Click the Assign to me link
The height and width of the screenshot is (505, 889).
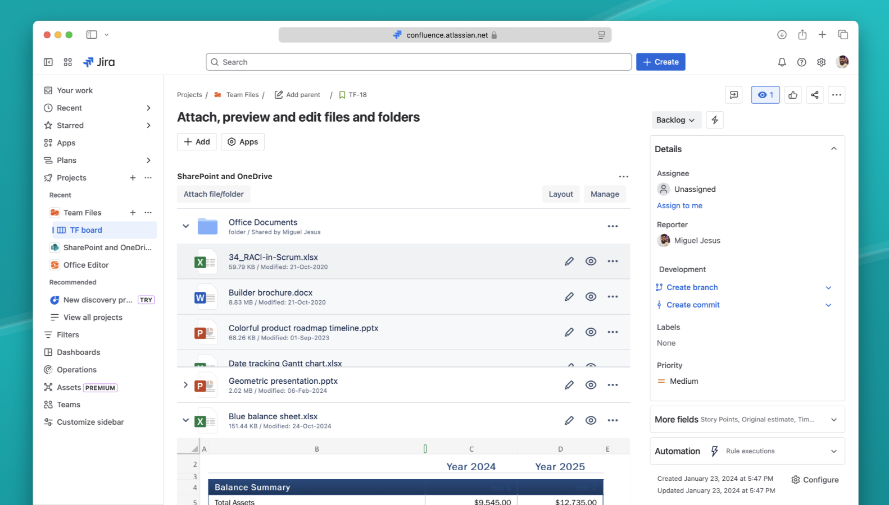pos(679,206)
